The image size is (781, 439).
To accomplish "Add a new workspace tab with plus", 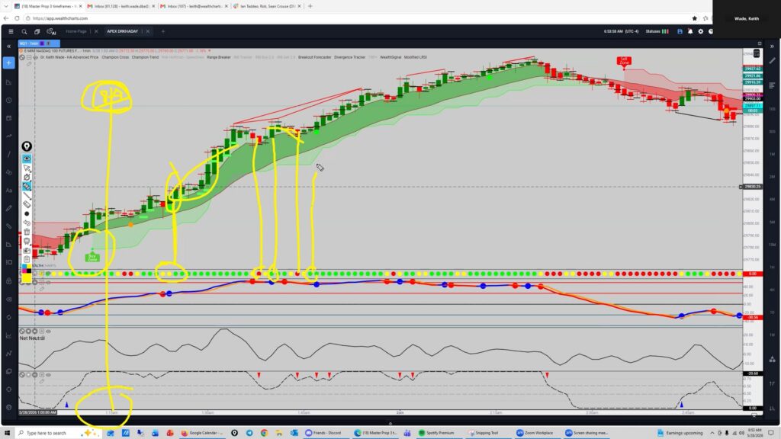I will (163, 31).
